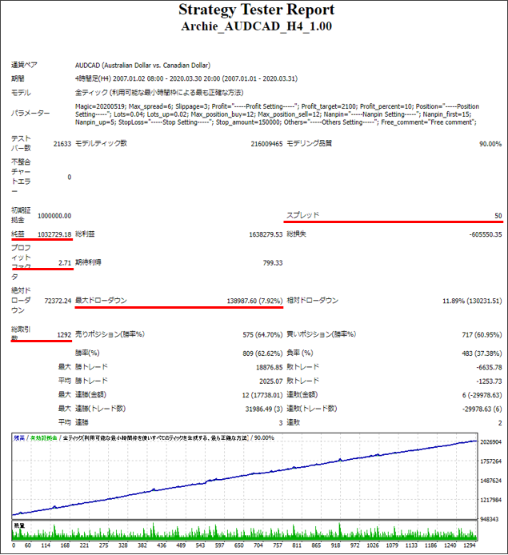
Task: Select the 残高 legend in the chart
Action: [19, 438]
